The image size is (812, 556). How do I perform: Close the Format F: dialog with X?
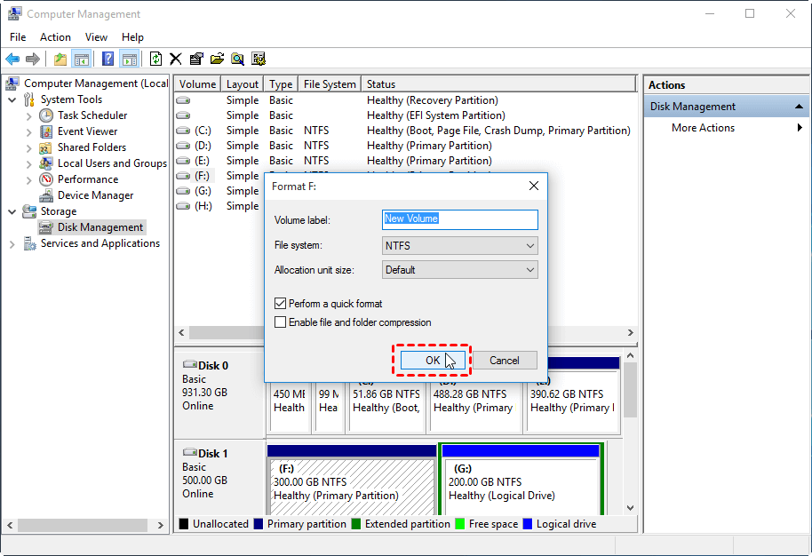pos(534,186)
